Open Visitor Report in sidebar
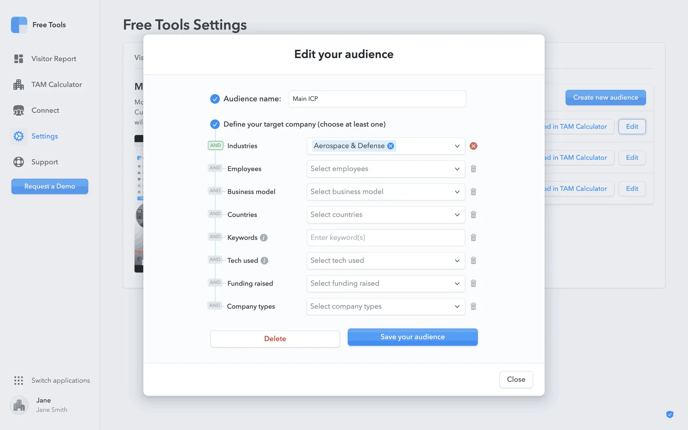688x430 pixels. (53, 59)
